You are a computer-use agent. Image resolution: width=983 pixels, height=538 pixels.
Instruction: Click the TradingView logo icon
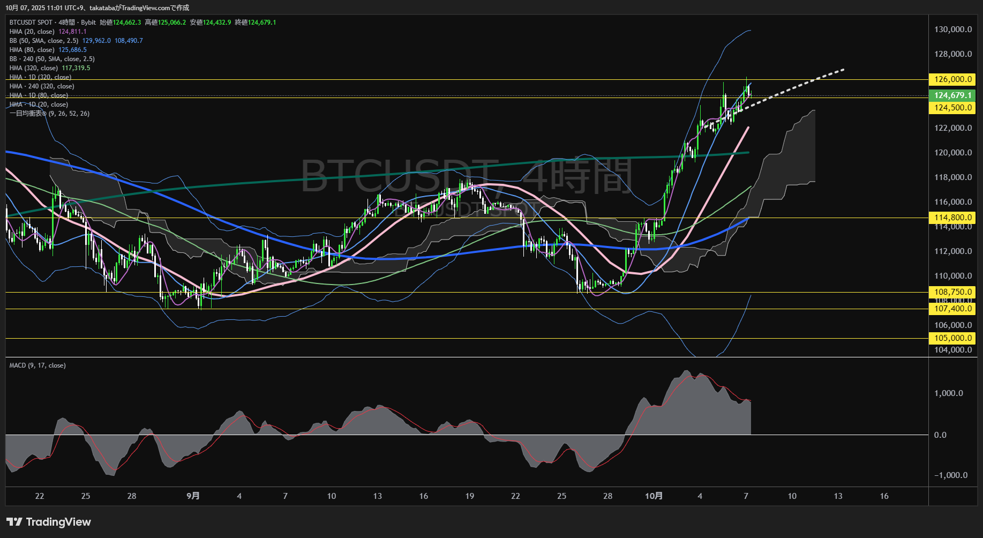coord(14,522)
